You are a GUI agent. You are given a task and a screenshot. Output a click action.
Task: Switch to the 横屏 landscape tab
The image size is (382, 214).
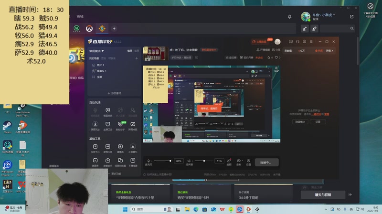coord(129,51)
